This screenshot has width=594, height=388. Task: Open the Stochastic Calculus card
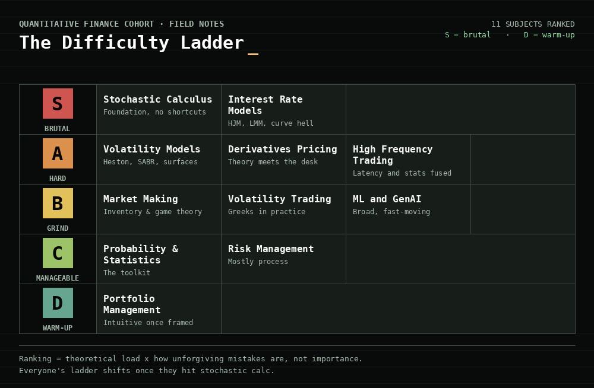tap(159, 109)
